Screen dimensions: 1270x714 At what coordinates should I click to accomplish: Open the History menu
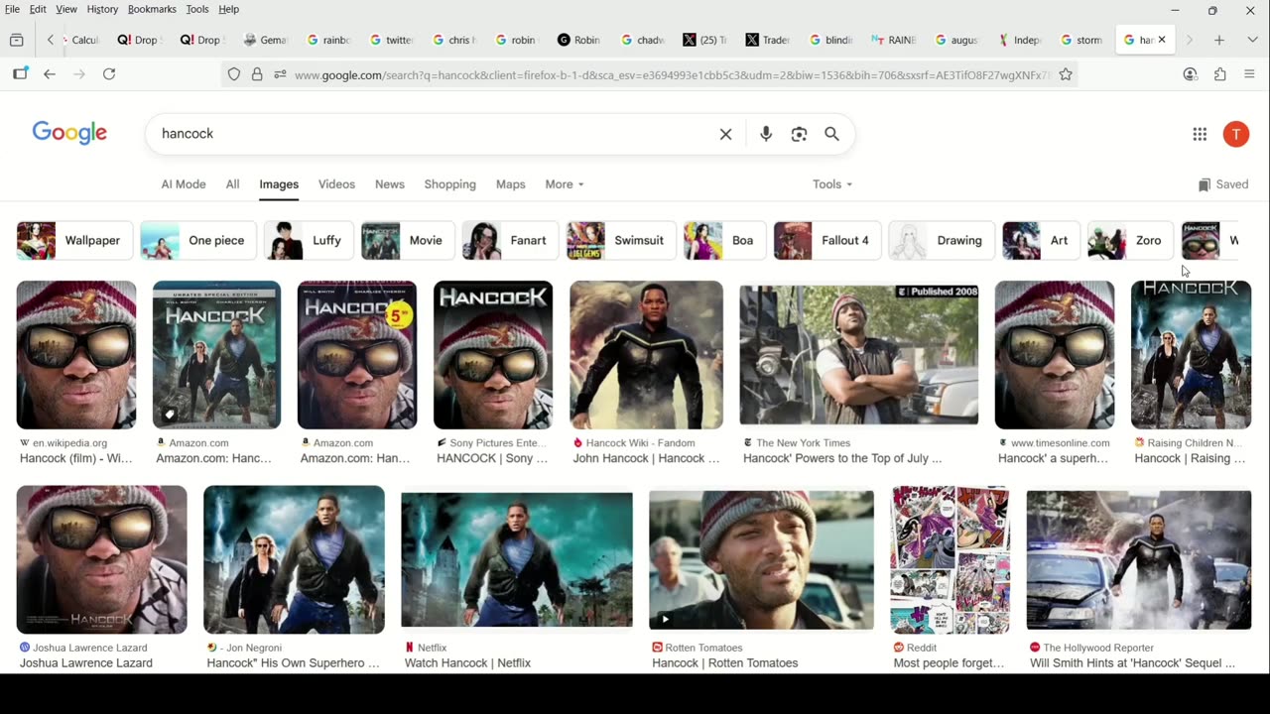pos(102,9)
